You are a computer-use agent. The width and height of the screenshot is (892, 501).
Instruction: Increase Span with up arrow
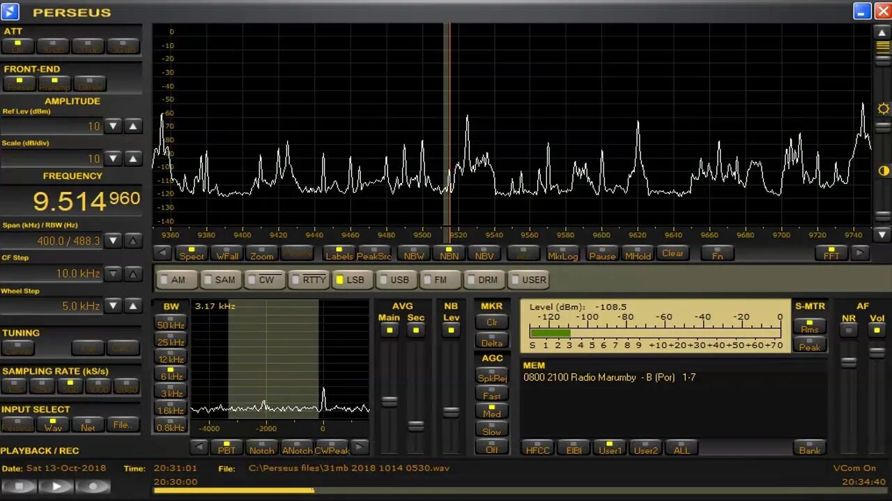pos(132,241)
